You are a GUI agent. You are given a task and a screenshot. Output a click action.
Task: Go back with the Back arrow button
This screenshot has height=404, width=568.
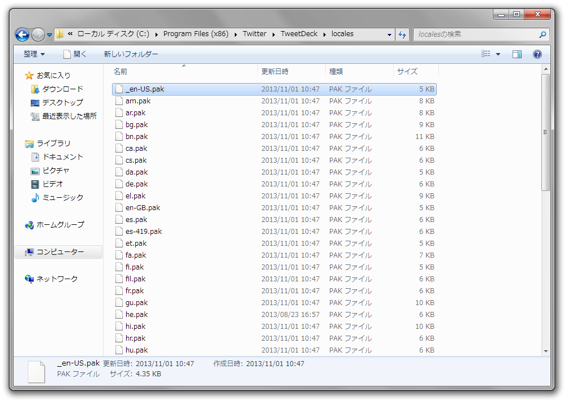(22, 34)
